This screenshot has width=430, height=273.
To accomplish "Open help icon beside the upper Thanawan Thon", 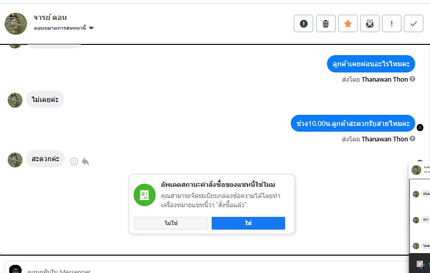I will tap(412, 79).
